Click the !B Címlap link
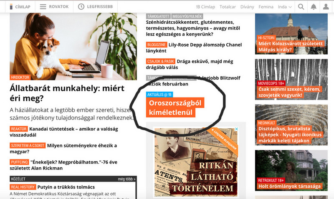The image size is (334, 199). click(205, 7)
